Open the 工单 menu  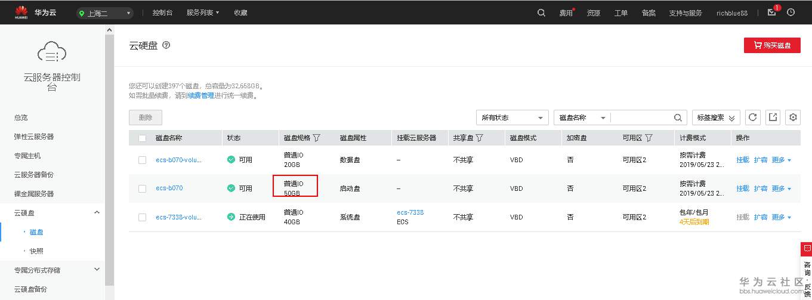point(621,13)
